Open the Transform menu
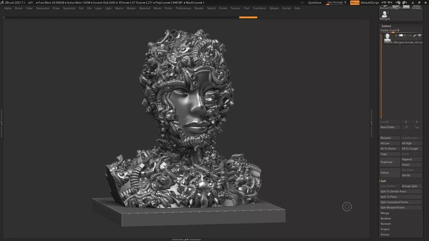This screenshot has width=429, height=241. [x=259, y=9]
